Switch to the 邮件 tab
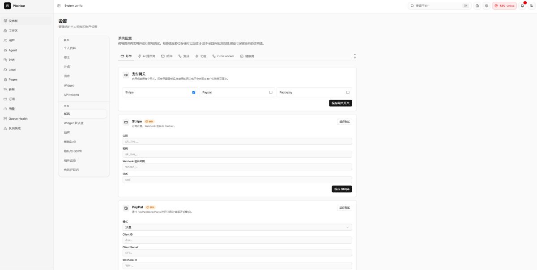This screenshot has width=537, height=270. tap(166, 56)
